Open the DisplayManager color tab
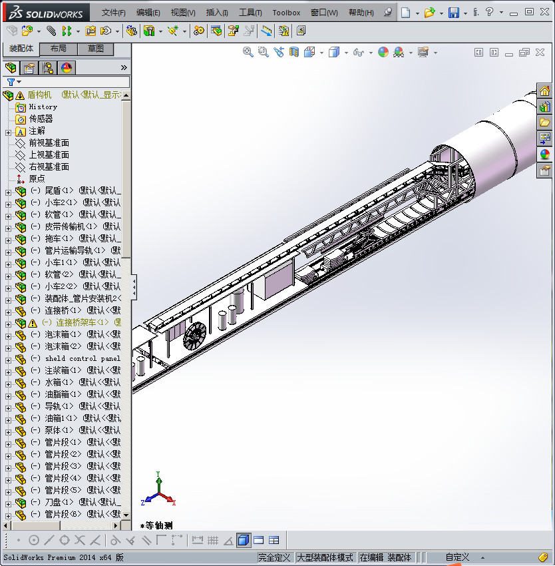Screen dimensions: 555x566 (67, 68)
